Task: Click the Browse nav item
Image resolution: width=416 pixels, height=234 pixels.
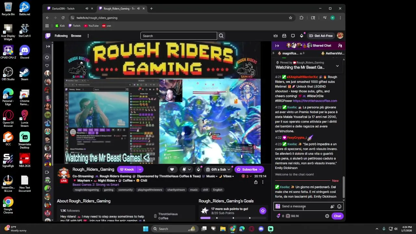Action: pyautogui.click(x=76, y=36)
